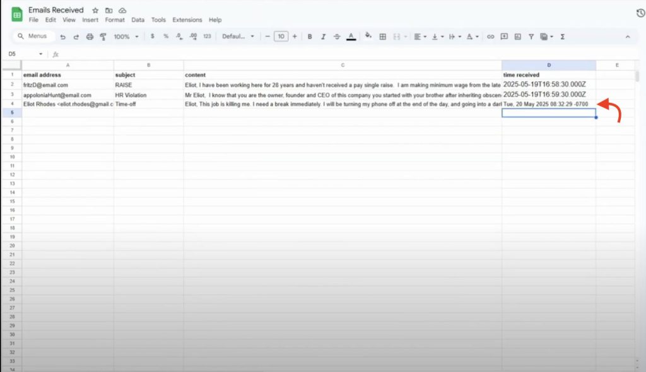
Task: Print the spreadsheet
Action: coord(90,37)
